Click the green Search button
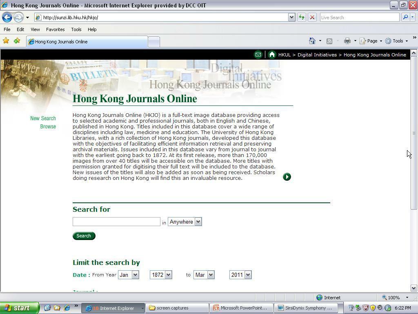The width and height of the screenshot is (418, 314). [x=84, y=236]
